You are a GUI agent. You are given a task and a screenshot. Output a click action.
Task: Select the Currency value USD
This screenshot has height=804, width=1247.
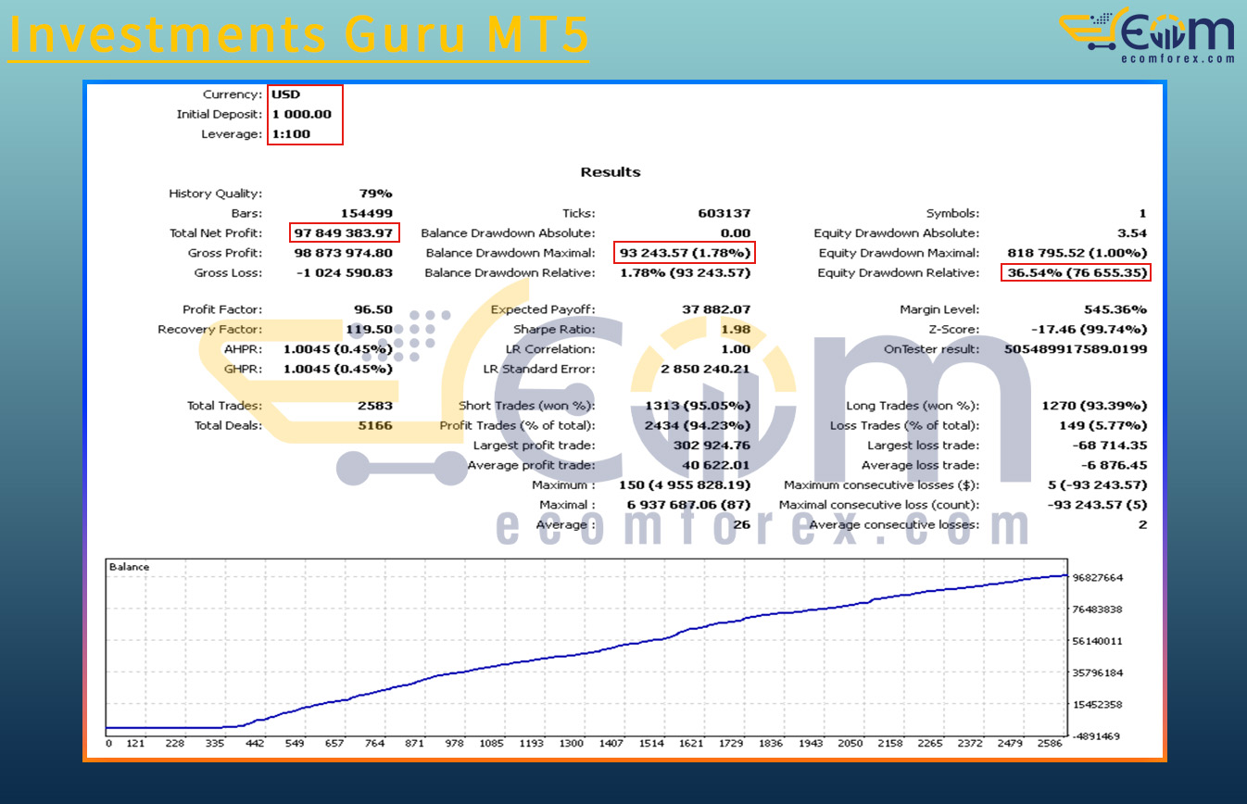(x=285, y=94)
